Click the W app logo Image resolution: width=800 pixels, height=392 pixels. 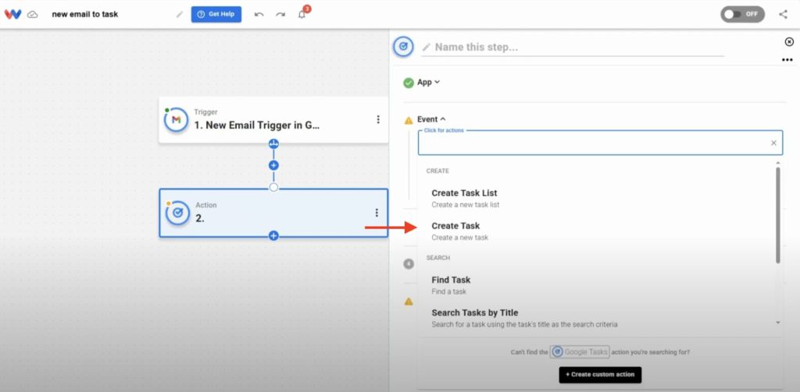coord(12,14)
